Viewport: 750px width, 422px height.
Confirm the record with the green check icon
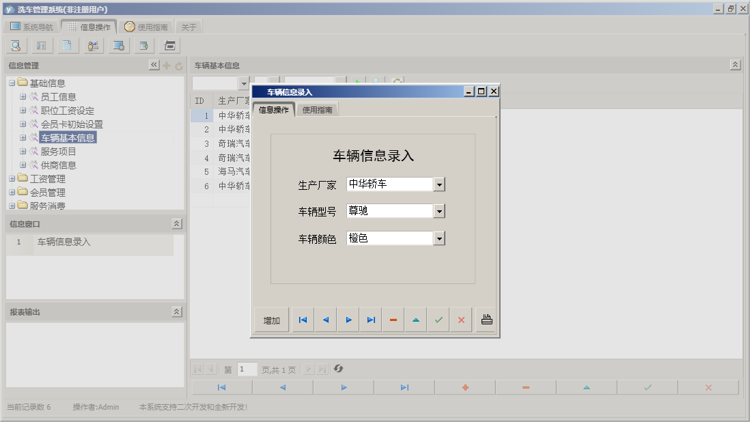(438, 319)
